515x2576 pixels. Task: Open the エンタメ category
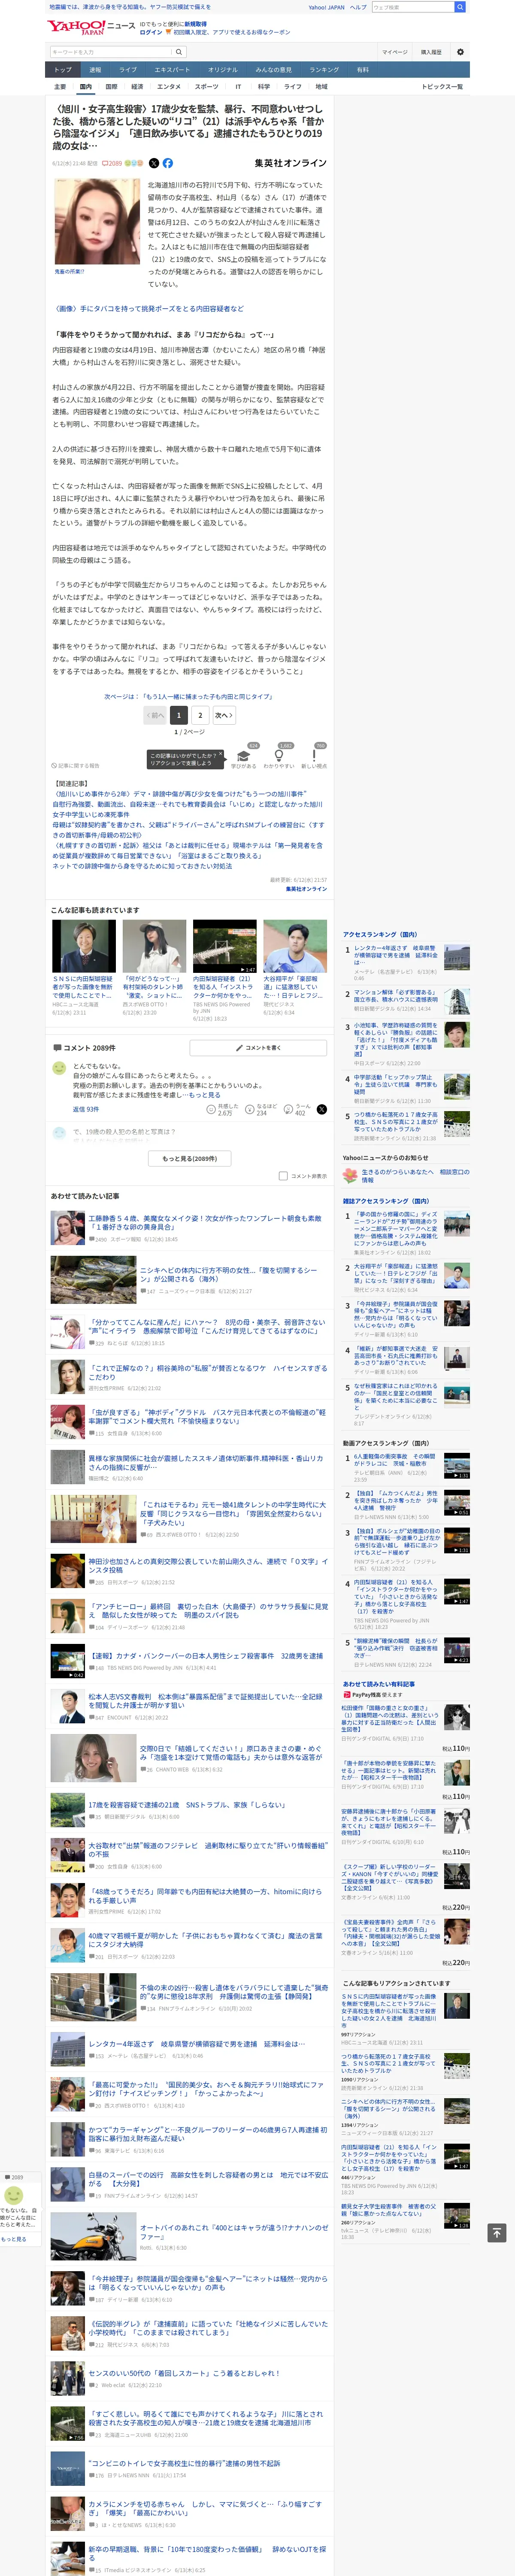169,87
